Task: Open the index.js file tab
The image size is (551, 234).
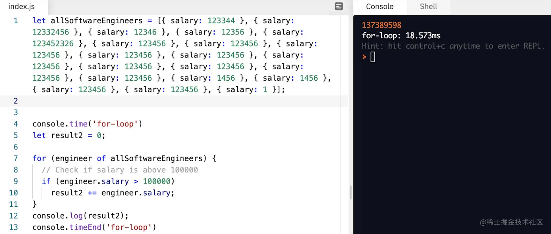Action: pos(22,7)
